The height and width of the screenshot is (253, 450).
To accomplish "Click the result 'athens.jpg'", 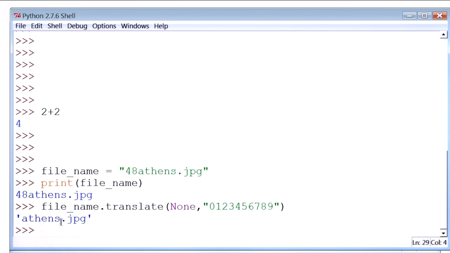I will coord(54,219).
